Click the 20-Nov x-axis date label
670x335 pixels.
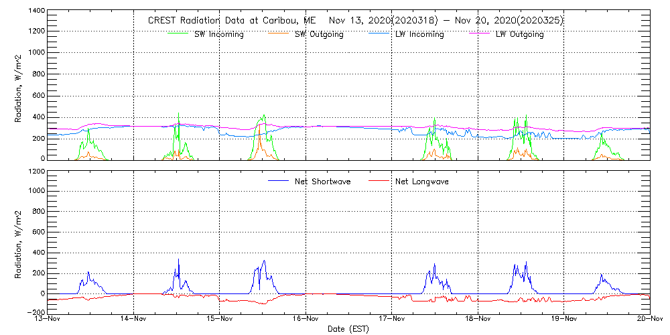click(x=650, y=319)
